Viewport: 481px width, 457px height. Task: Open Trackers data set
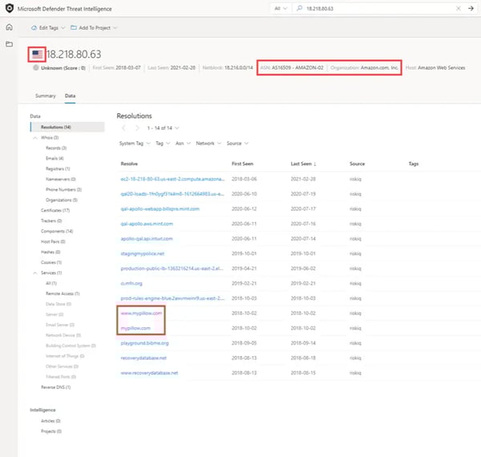51,220
